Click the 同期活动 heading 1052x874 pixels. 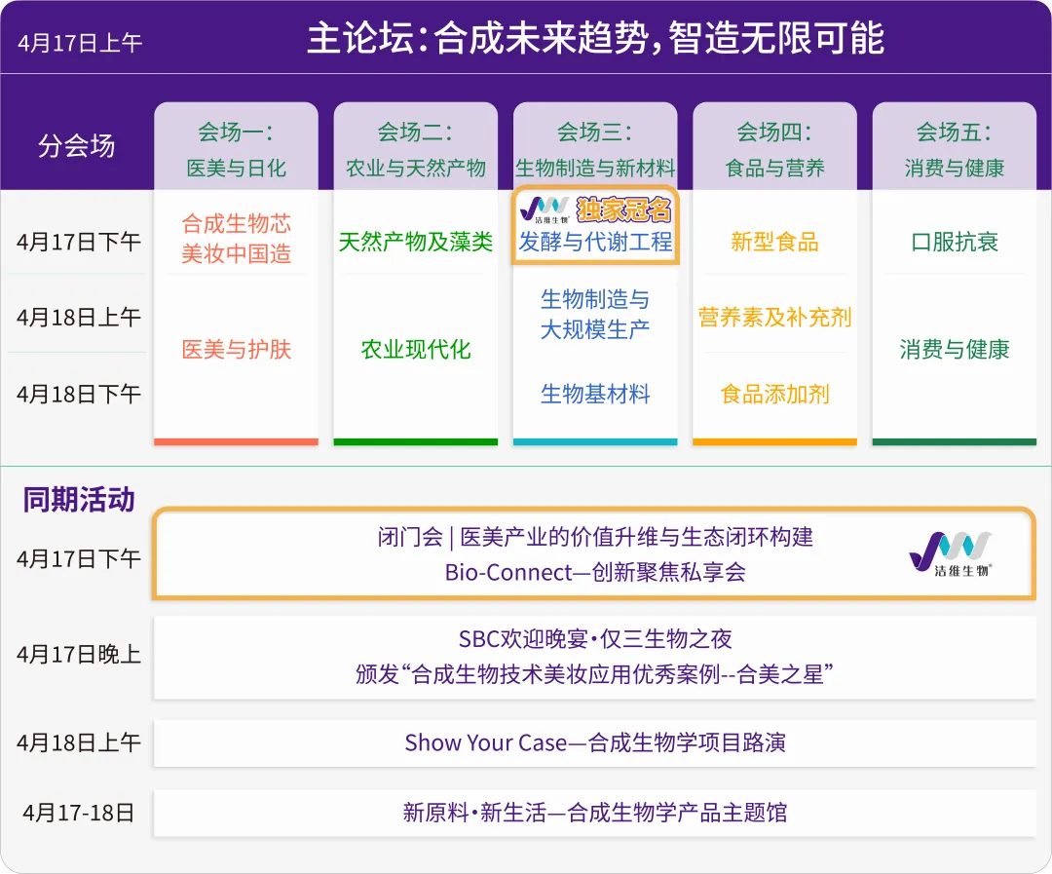click(79, 500)
